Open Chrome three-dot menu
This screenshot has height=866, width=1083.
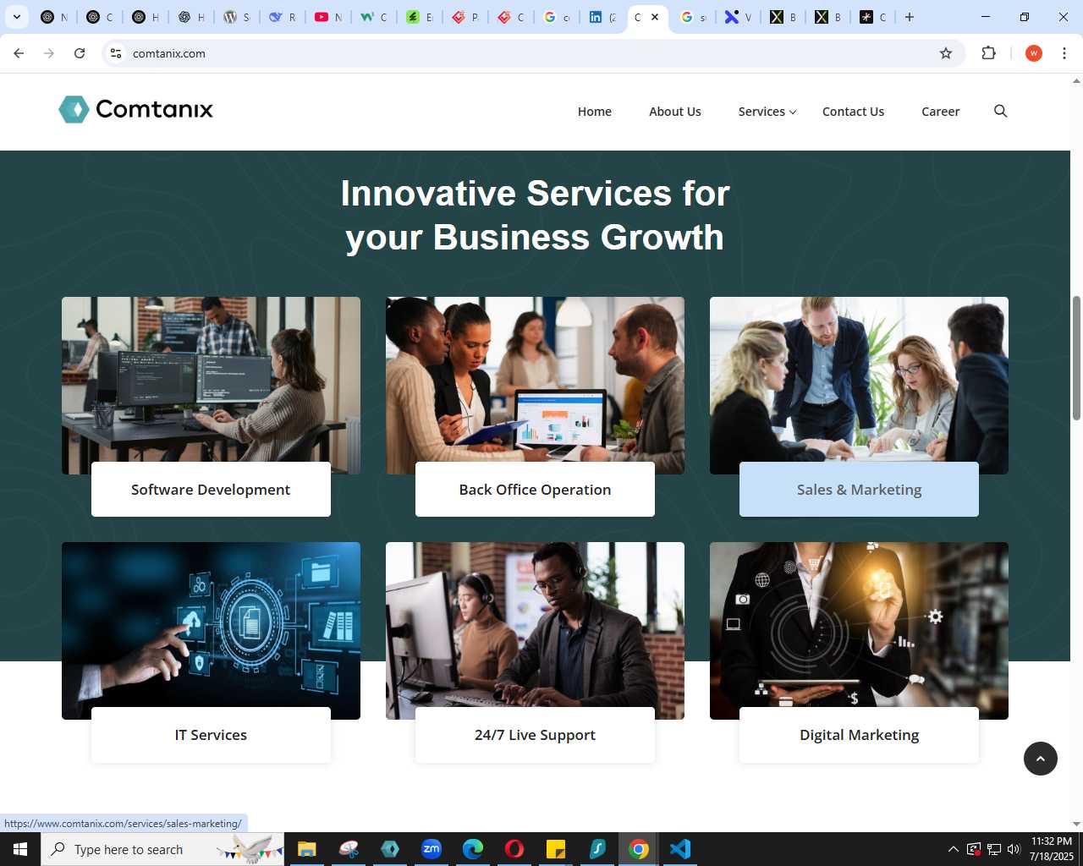[1064, 53]
